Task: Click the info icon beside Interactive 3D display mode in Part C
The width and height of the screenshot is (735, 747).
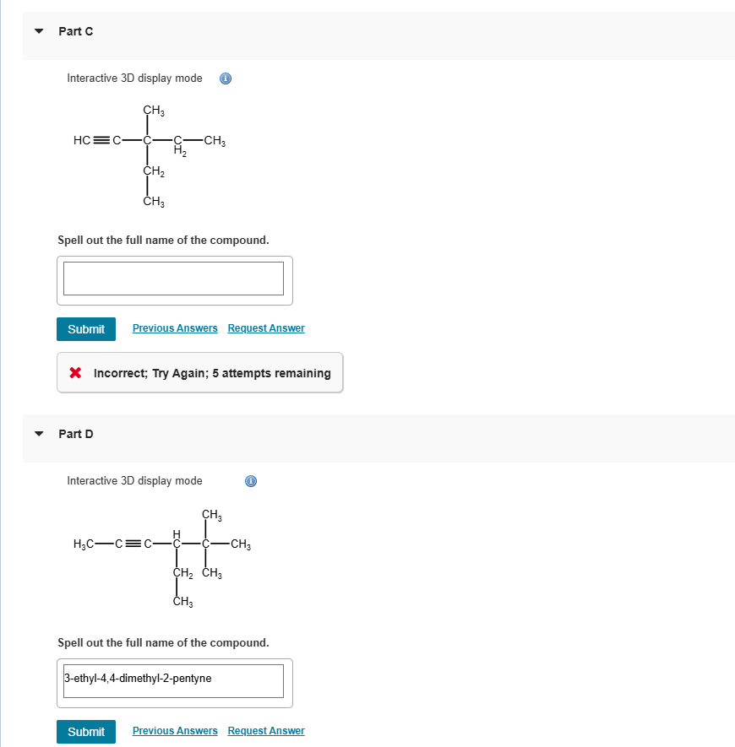Action: (225, 78)
